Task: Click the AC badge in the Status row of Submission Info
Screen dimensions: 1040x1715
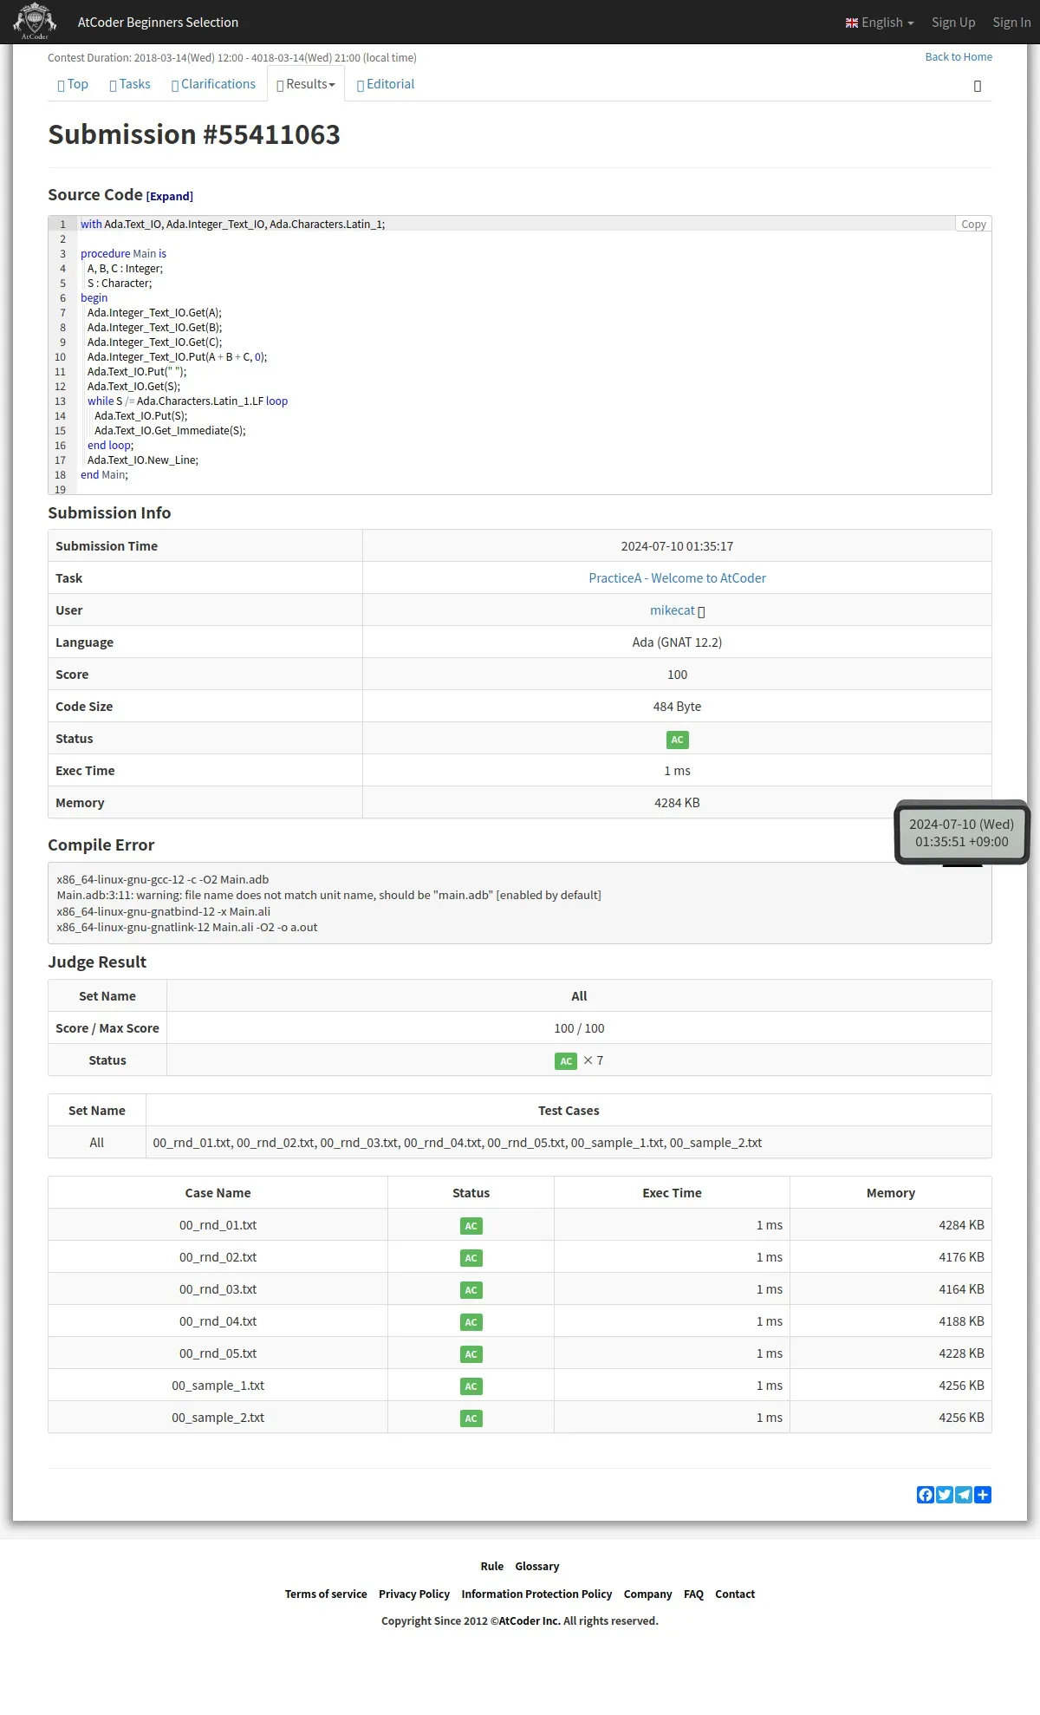Action: [x=677, y=740]
